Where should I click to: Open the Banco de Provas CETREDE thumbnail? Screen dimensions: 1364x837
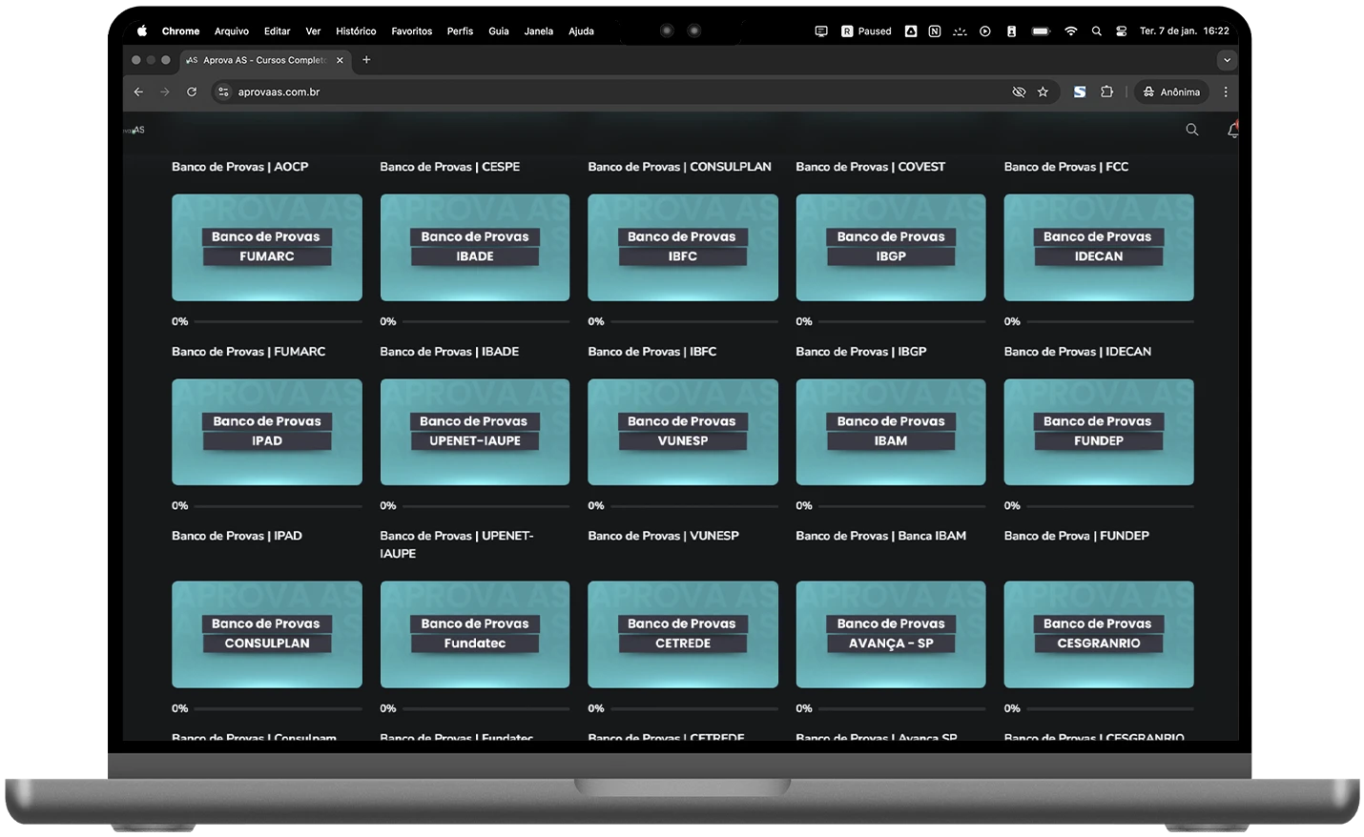(x=683, y=635)
